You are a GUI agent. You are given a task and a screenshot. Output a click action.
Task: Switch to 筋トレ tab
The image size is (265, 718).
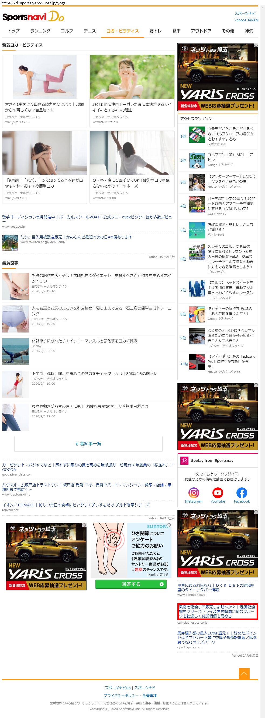pyautogui.click(x=156, y=31)
